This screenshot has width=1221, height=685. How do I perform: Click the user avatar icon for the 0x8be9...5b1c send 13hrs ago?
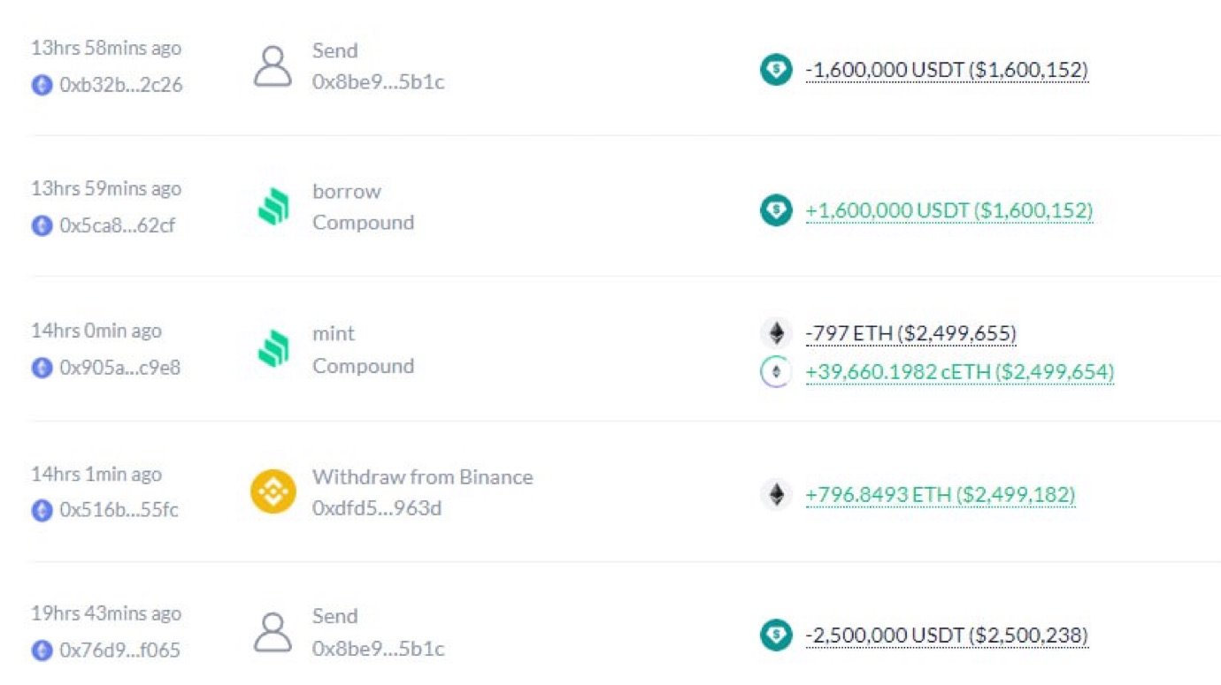[273, 67]
